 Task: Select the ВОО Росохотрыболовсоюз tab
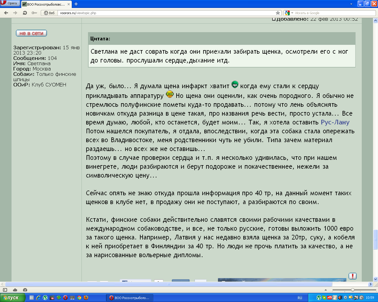point(46,4)
